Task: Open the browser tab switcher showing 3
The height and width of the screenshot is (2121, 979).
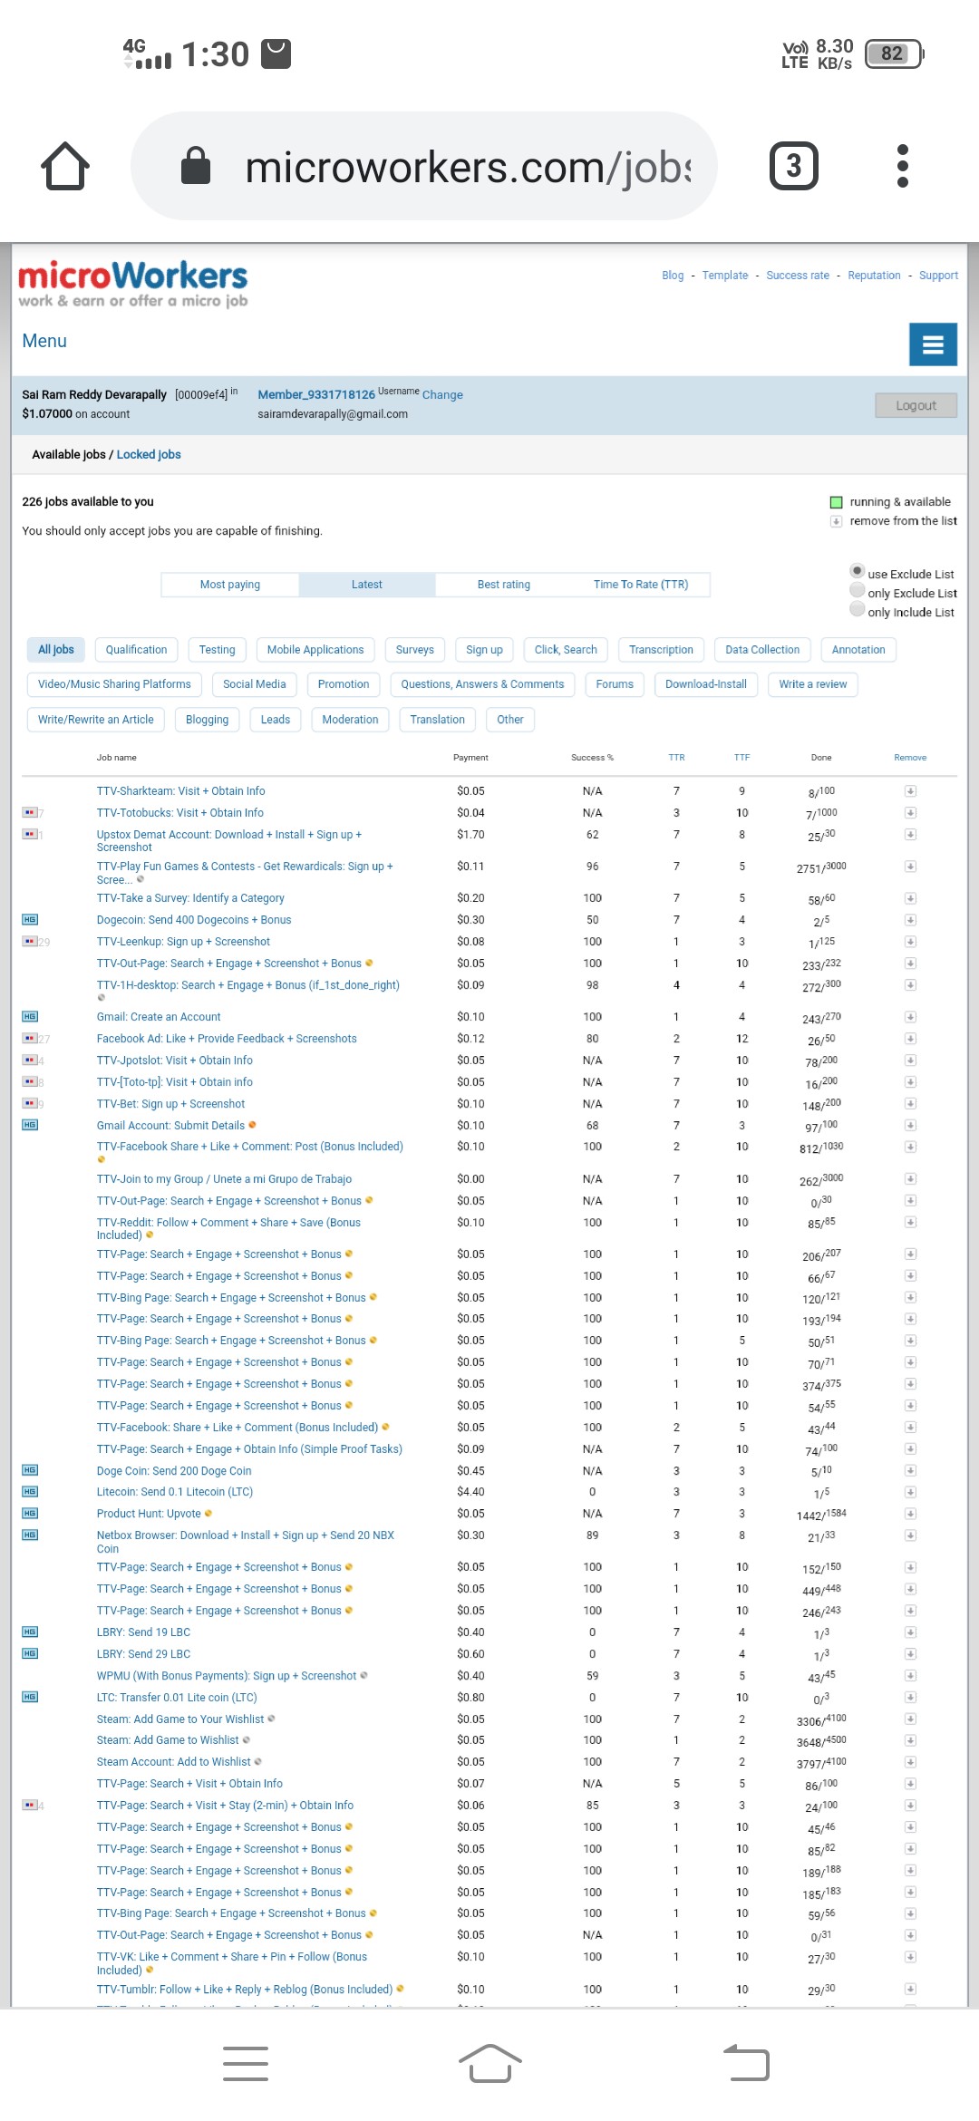Action: point(793,167)
